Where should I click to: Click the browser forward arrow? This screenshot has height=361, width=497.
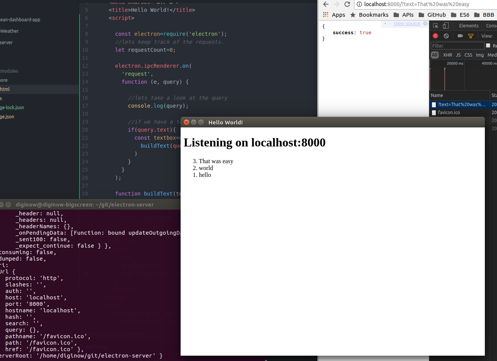point(336,4)
